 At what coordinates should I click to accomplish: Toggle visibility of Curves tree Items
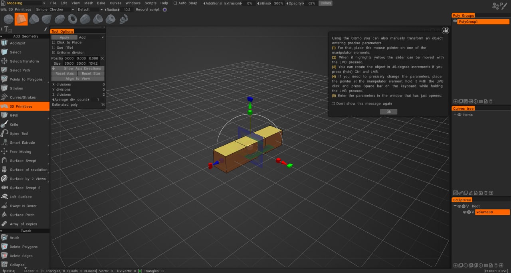coord(459,115)
